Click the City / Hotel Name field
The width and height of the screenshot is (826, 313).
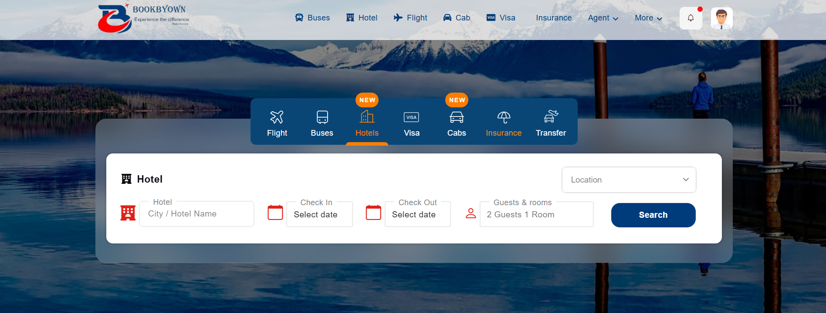(x=196, y=214)
